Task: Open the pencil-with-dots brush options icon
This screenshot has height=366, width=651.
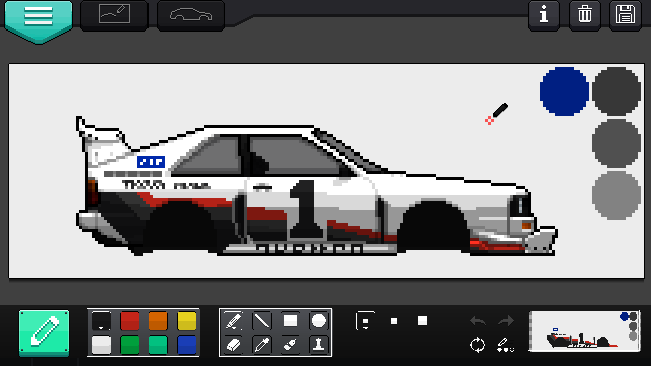Action: tap(506, 345)
